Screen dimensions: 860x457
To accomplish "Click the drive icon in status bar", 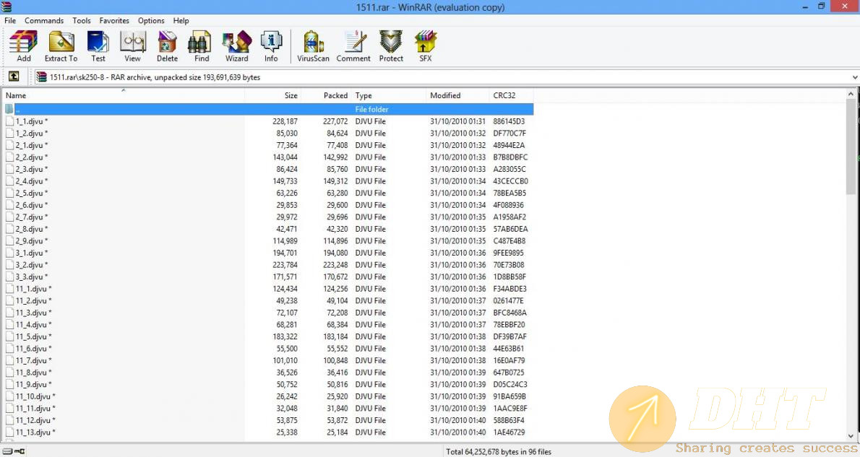I will [8, 451].
